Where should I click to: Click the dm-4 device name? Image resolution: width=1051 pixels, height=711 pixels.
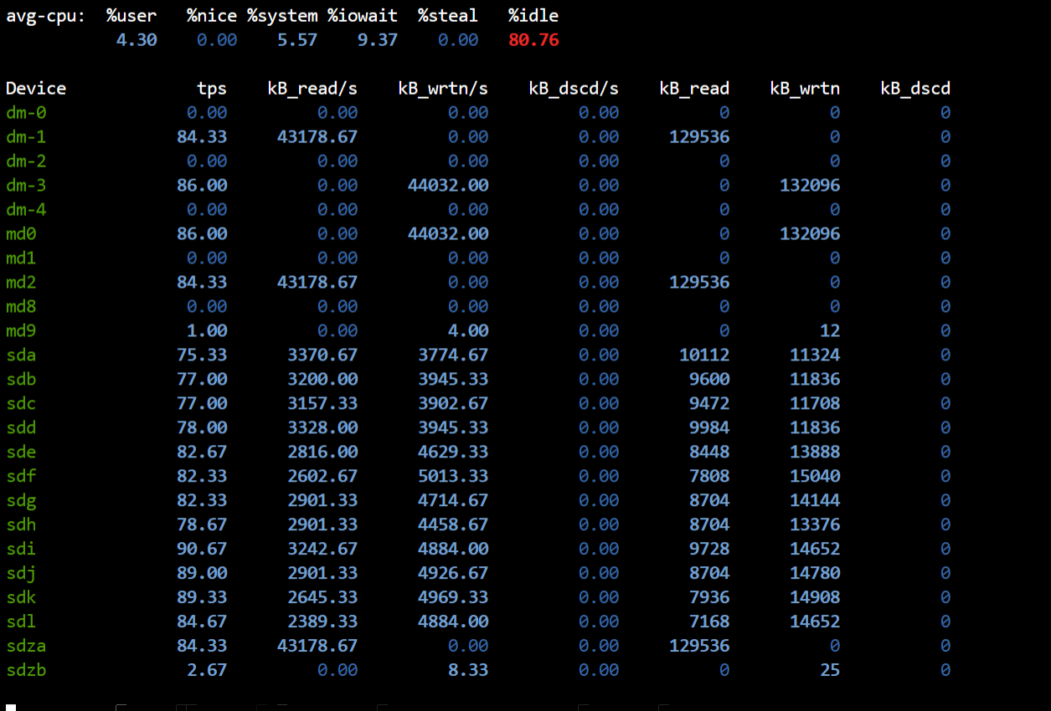pos(26,210)
